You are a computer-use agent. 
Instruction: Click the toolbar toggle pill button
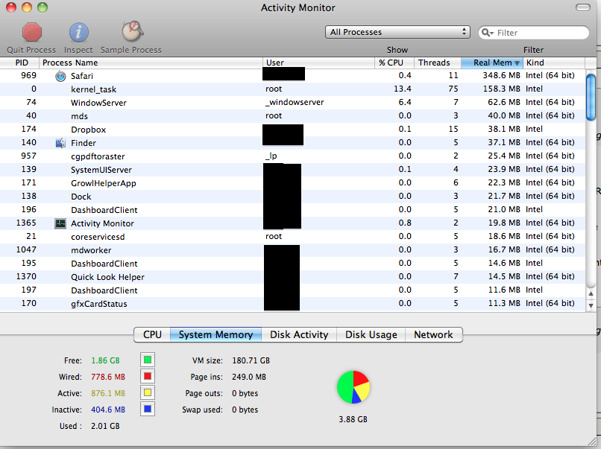[583, 7]
